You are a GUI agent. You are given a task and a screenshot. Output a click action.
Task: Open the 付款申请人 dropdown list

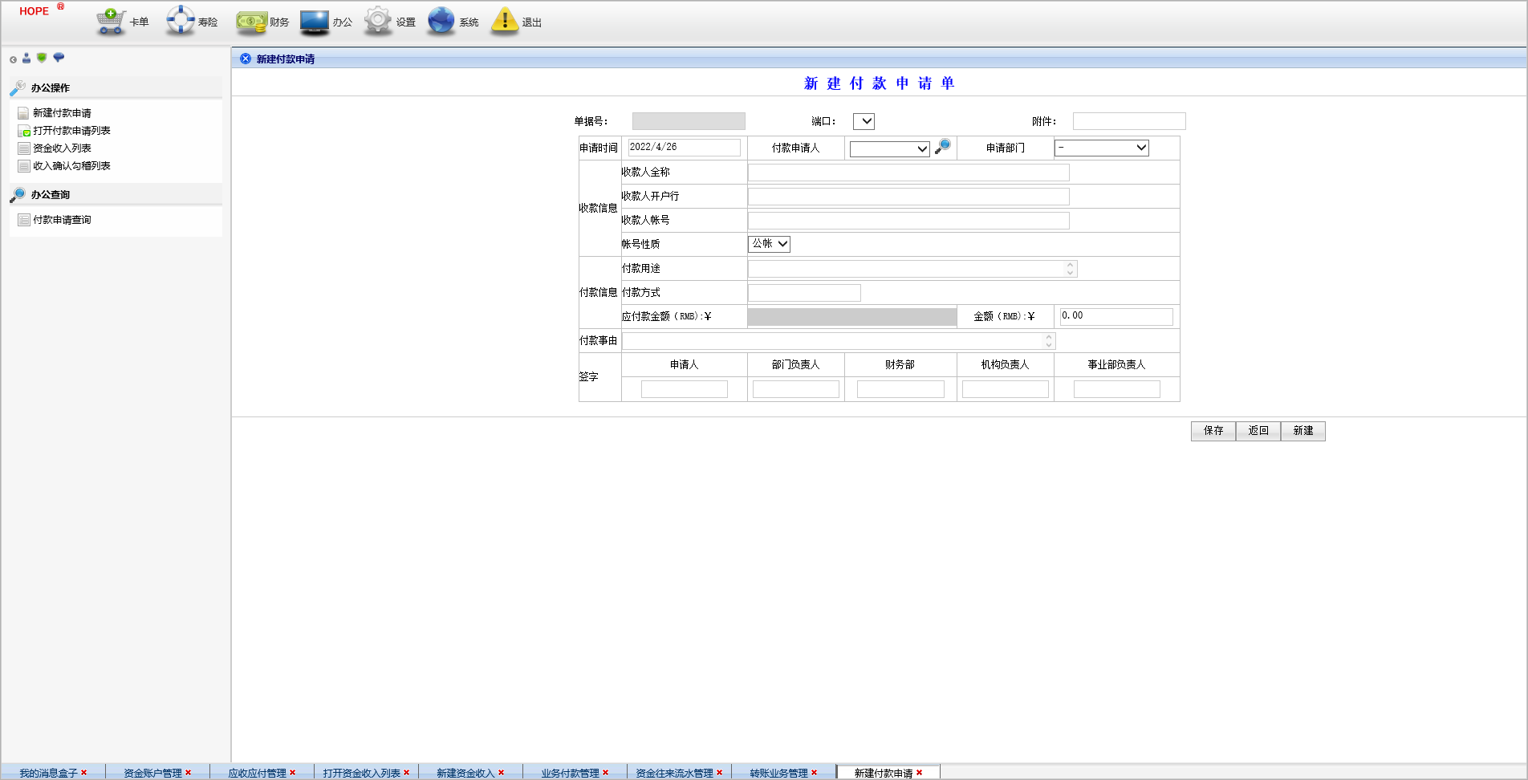889,148
